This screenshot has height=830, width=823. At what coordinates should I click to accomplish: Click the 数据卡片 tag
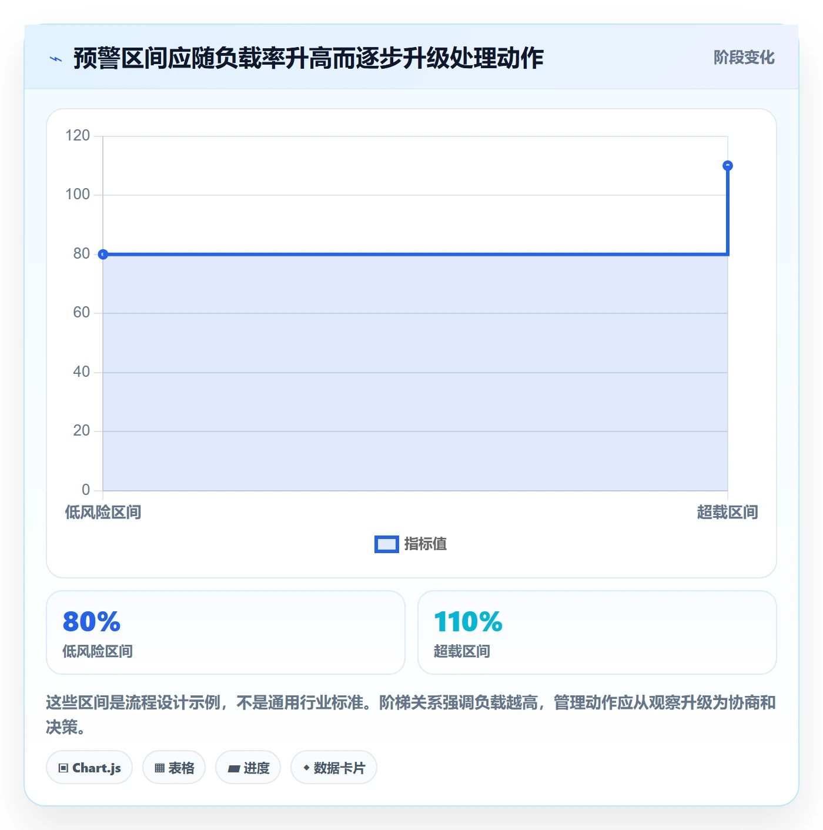click(x=334, y=767)
